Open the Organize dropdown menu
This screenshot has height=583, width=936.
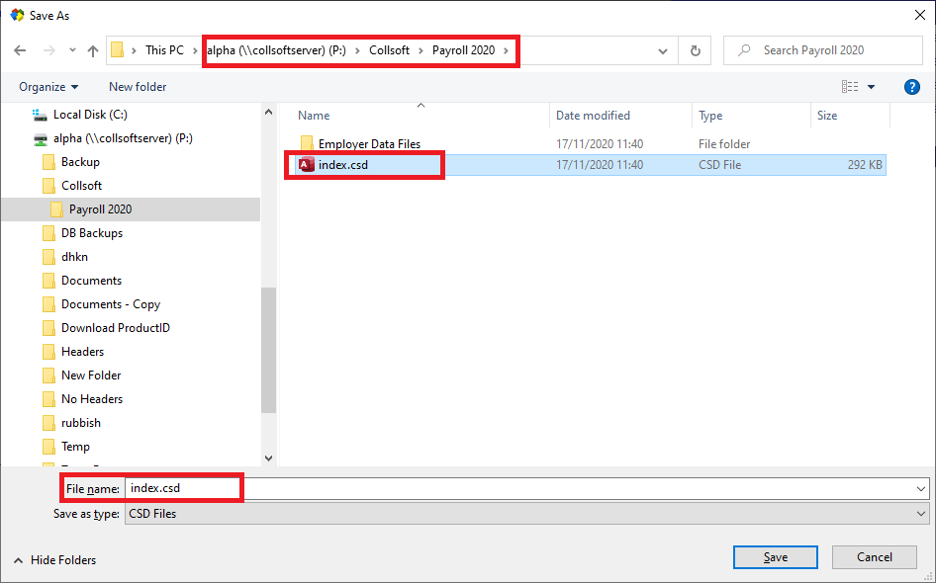pos(48,87)
